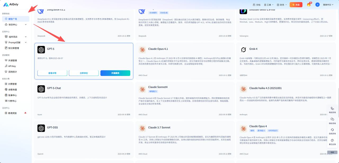Click the Prompt优解 lightbulb icon
The image size is (339, 163).
(x=6, y=42)
